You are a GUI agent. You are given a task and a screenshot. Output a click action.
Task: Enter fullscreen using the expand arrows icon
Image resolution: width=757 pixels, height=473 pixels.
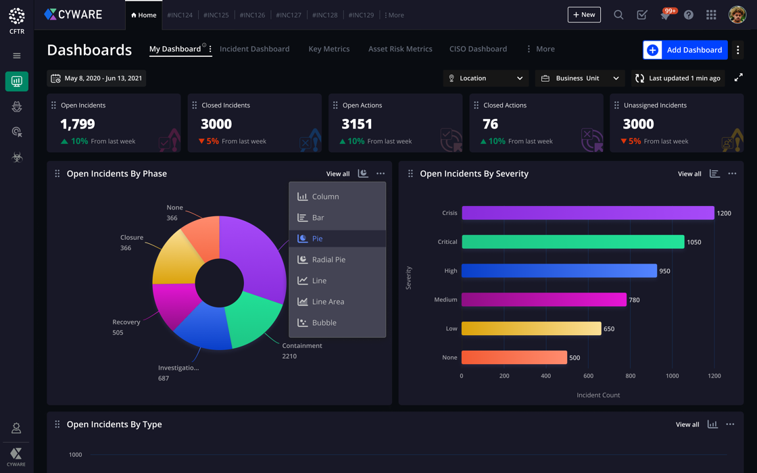pyautogui.click(x=738, y=78)
